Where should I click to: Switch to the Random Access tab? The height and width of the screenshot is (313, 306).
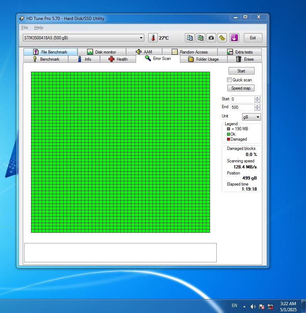point(190,52)
